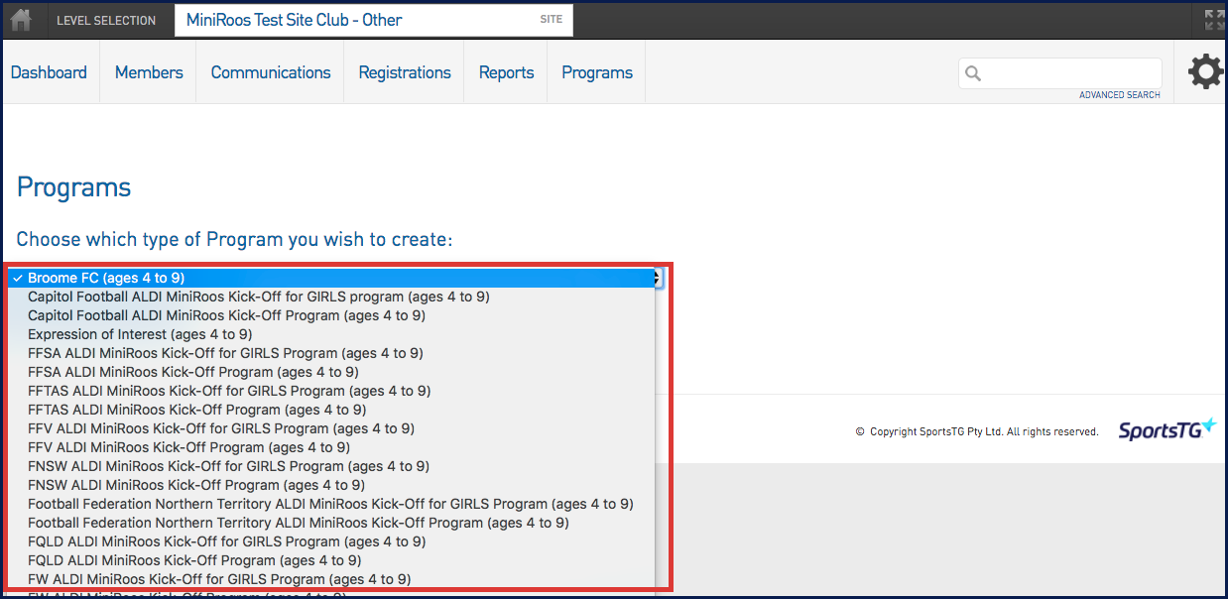This screenshot has width=1228, height=599.
Task: Choose FQLD ALDI MiniRoos Kick-Off Program
Action: point(331,560)
